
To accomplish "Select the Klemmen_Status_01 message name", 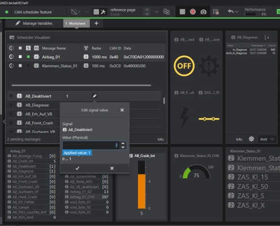I will pos(59,66).
